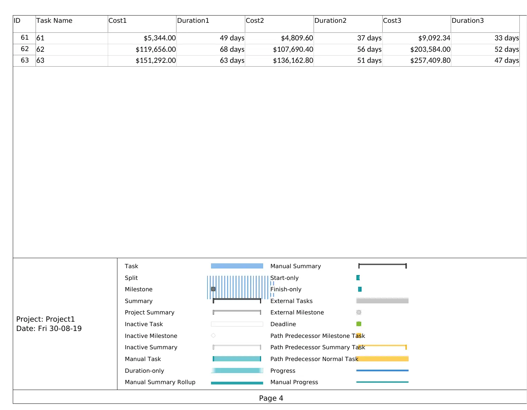Click the Inactive Summary legend label

point(151,347)
